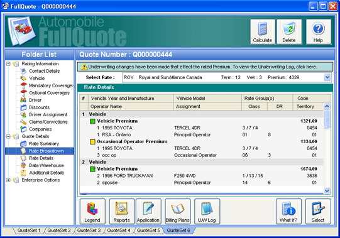The image size is (340, 238).
Task: Launch the What If? calculator button
Action: (x=288, y=212)
